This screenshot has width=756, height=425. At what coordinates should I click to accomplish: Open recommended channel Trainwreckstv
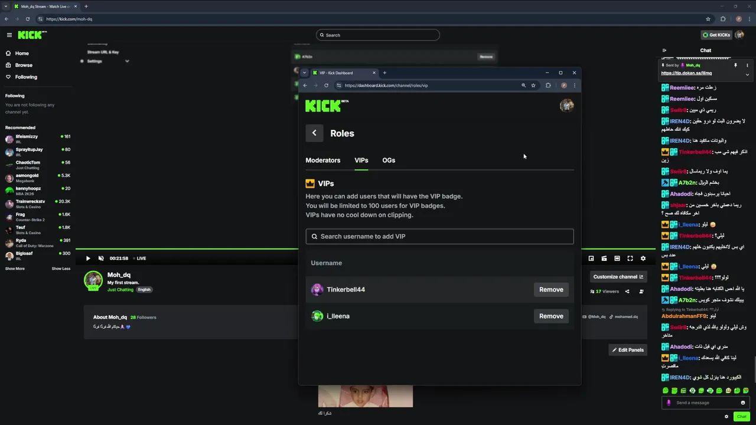click(37, 204)
